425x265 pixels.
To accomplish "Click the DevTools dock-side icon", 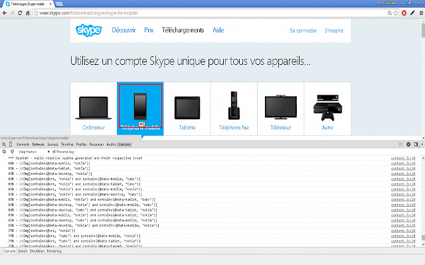I will 416,144.
